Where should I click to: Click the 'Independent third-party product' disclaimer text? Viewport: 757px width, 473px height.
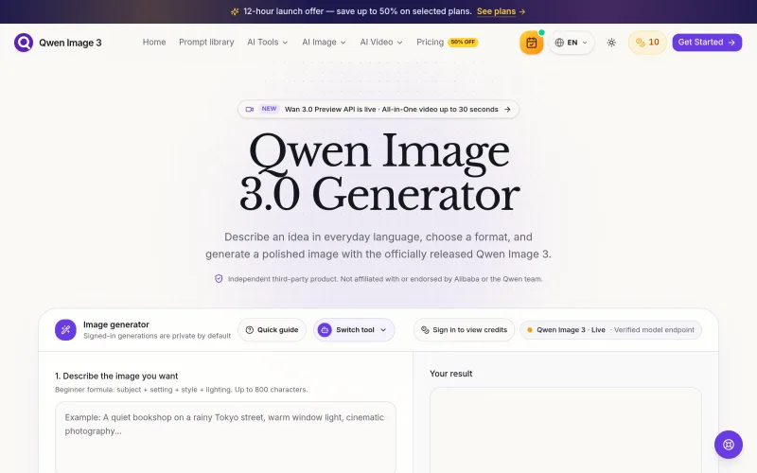[385, 279]
